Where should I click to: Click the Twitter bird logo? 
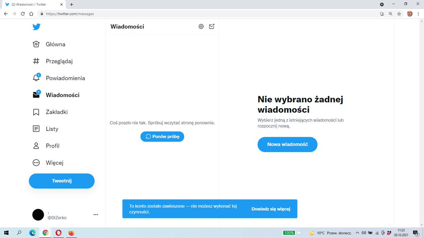point(36,27)
